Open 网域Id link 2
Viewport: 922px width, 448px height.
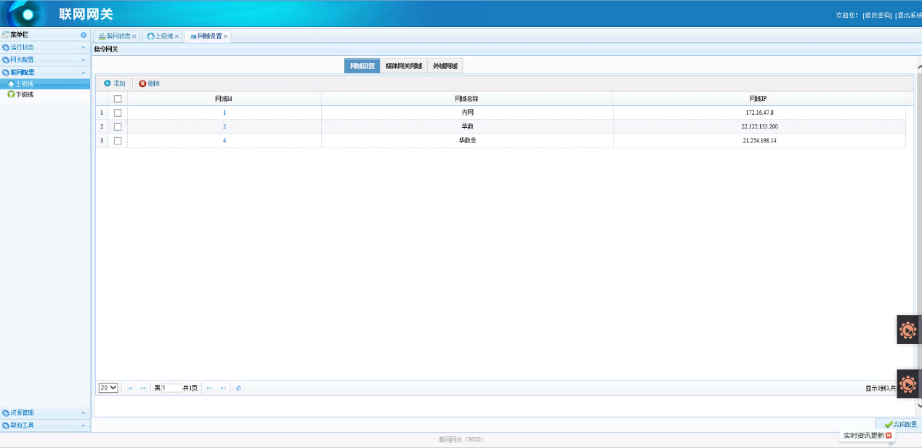(225, 126)
